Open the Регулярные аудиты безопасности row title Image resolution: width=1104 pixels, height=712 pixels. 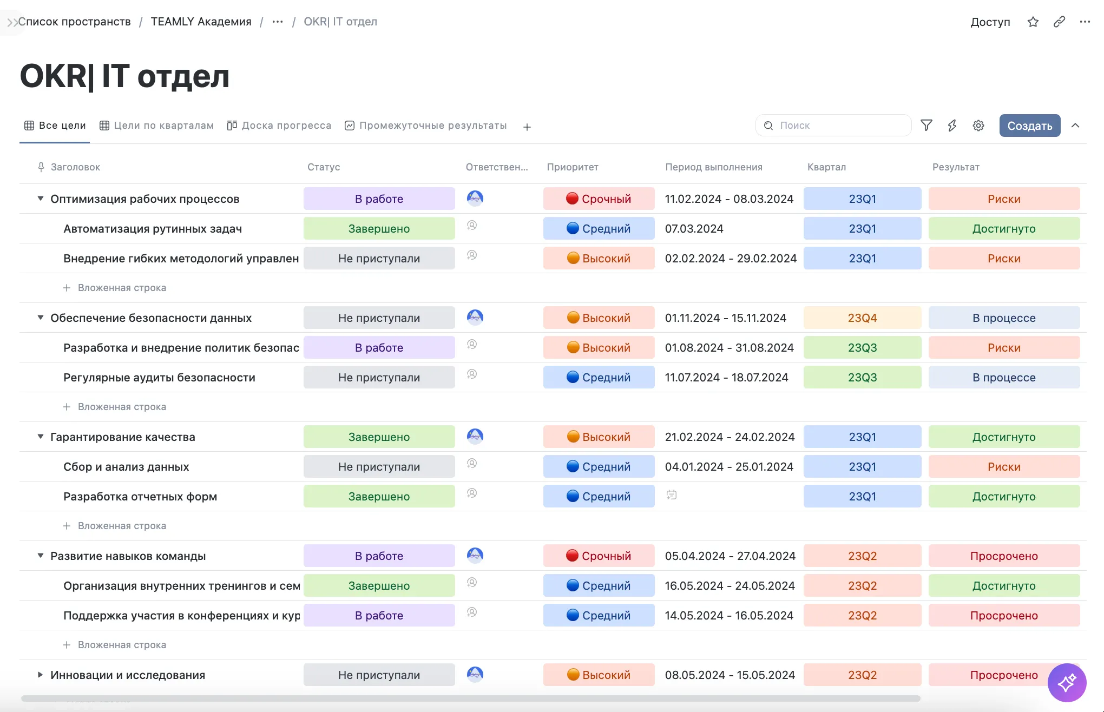[x=159, y=377]
